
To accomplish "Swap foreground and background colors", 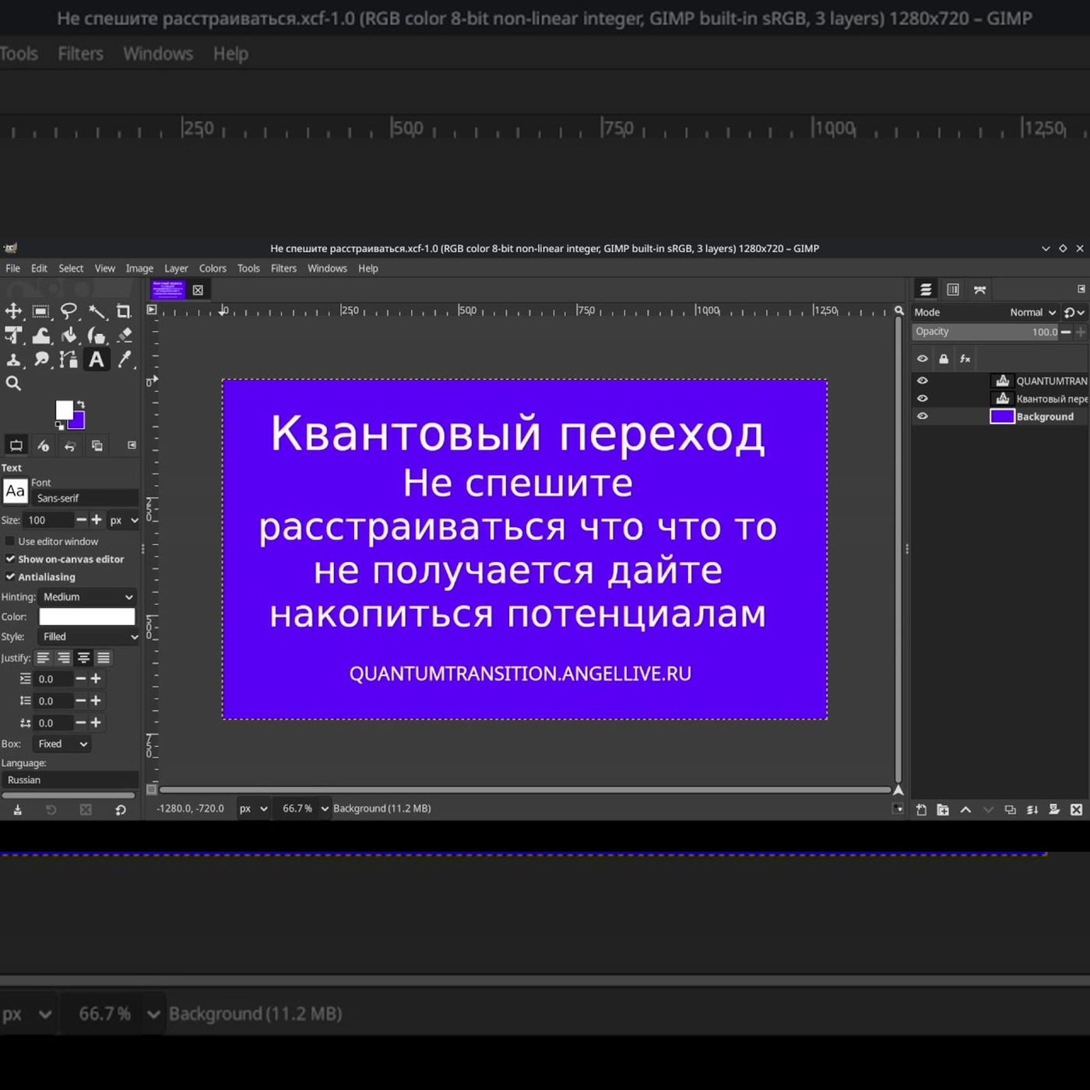I will click(x=80, y=405).
